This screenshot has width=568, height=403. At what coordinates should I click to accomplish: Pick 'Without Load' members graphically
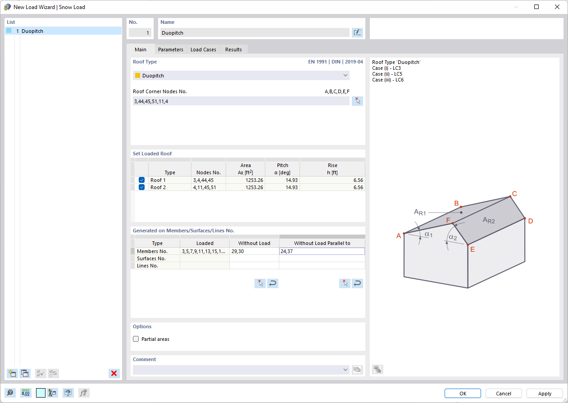pyautogui.click(x=260, y=283)
